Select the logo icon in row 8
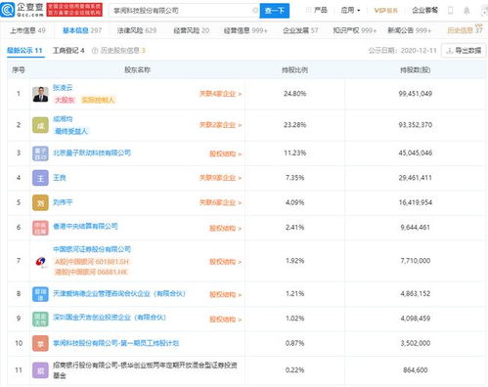The width and height of the screenshot is (488, 387). pos(40,294)
